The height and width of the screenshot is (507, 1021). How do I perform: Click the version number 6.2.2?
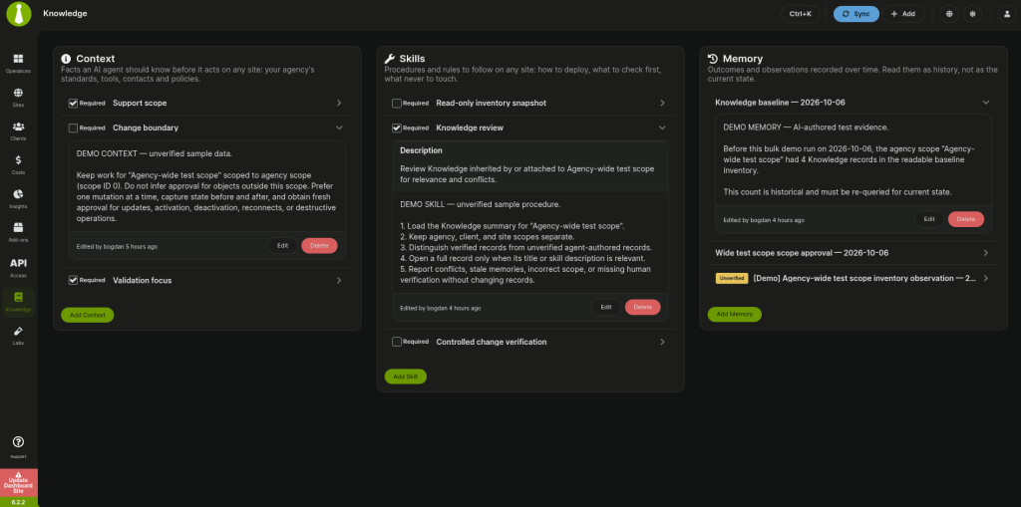(x=18, y=502)
